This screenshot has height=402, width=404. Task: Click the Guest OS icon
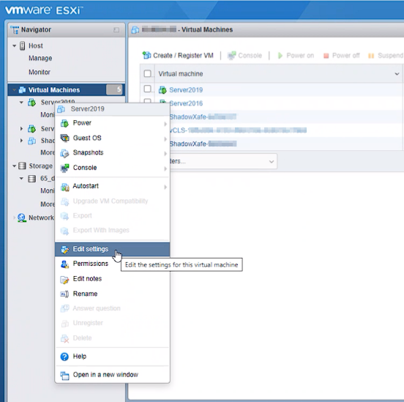[64, 138]
